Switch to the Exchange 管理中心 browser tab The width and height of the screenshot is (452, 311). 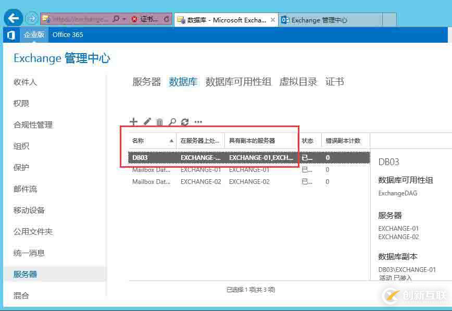click(331, 20)
